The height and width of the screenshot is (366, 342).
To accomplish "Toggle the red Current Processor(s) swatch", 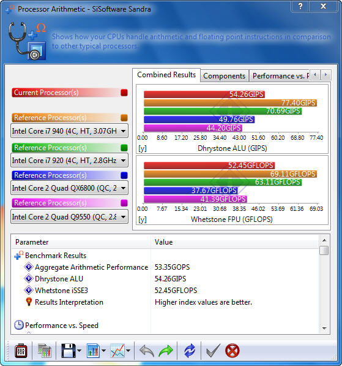I will pyautogui.click(x=124, y=93).
